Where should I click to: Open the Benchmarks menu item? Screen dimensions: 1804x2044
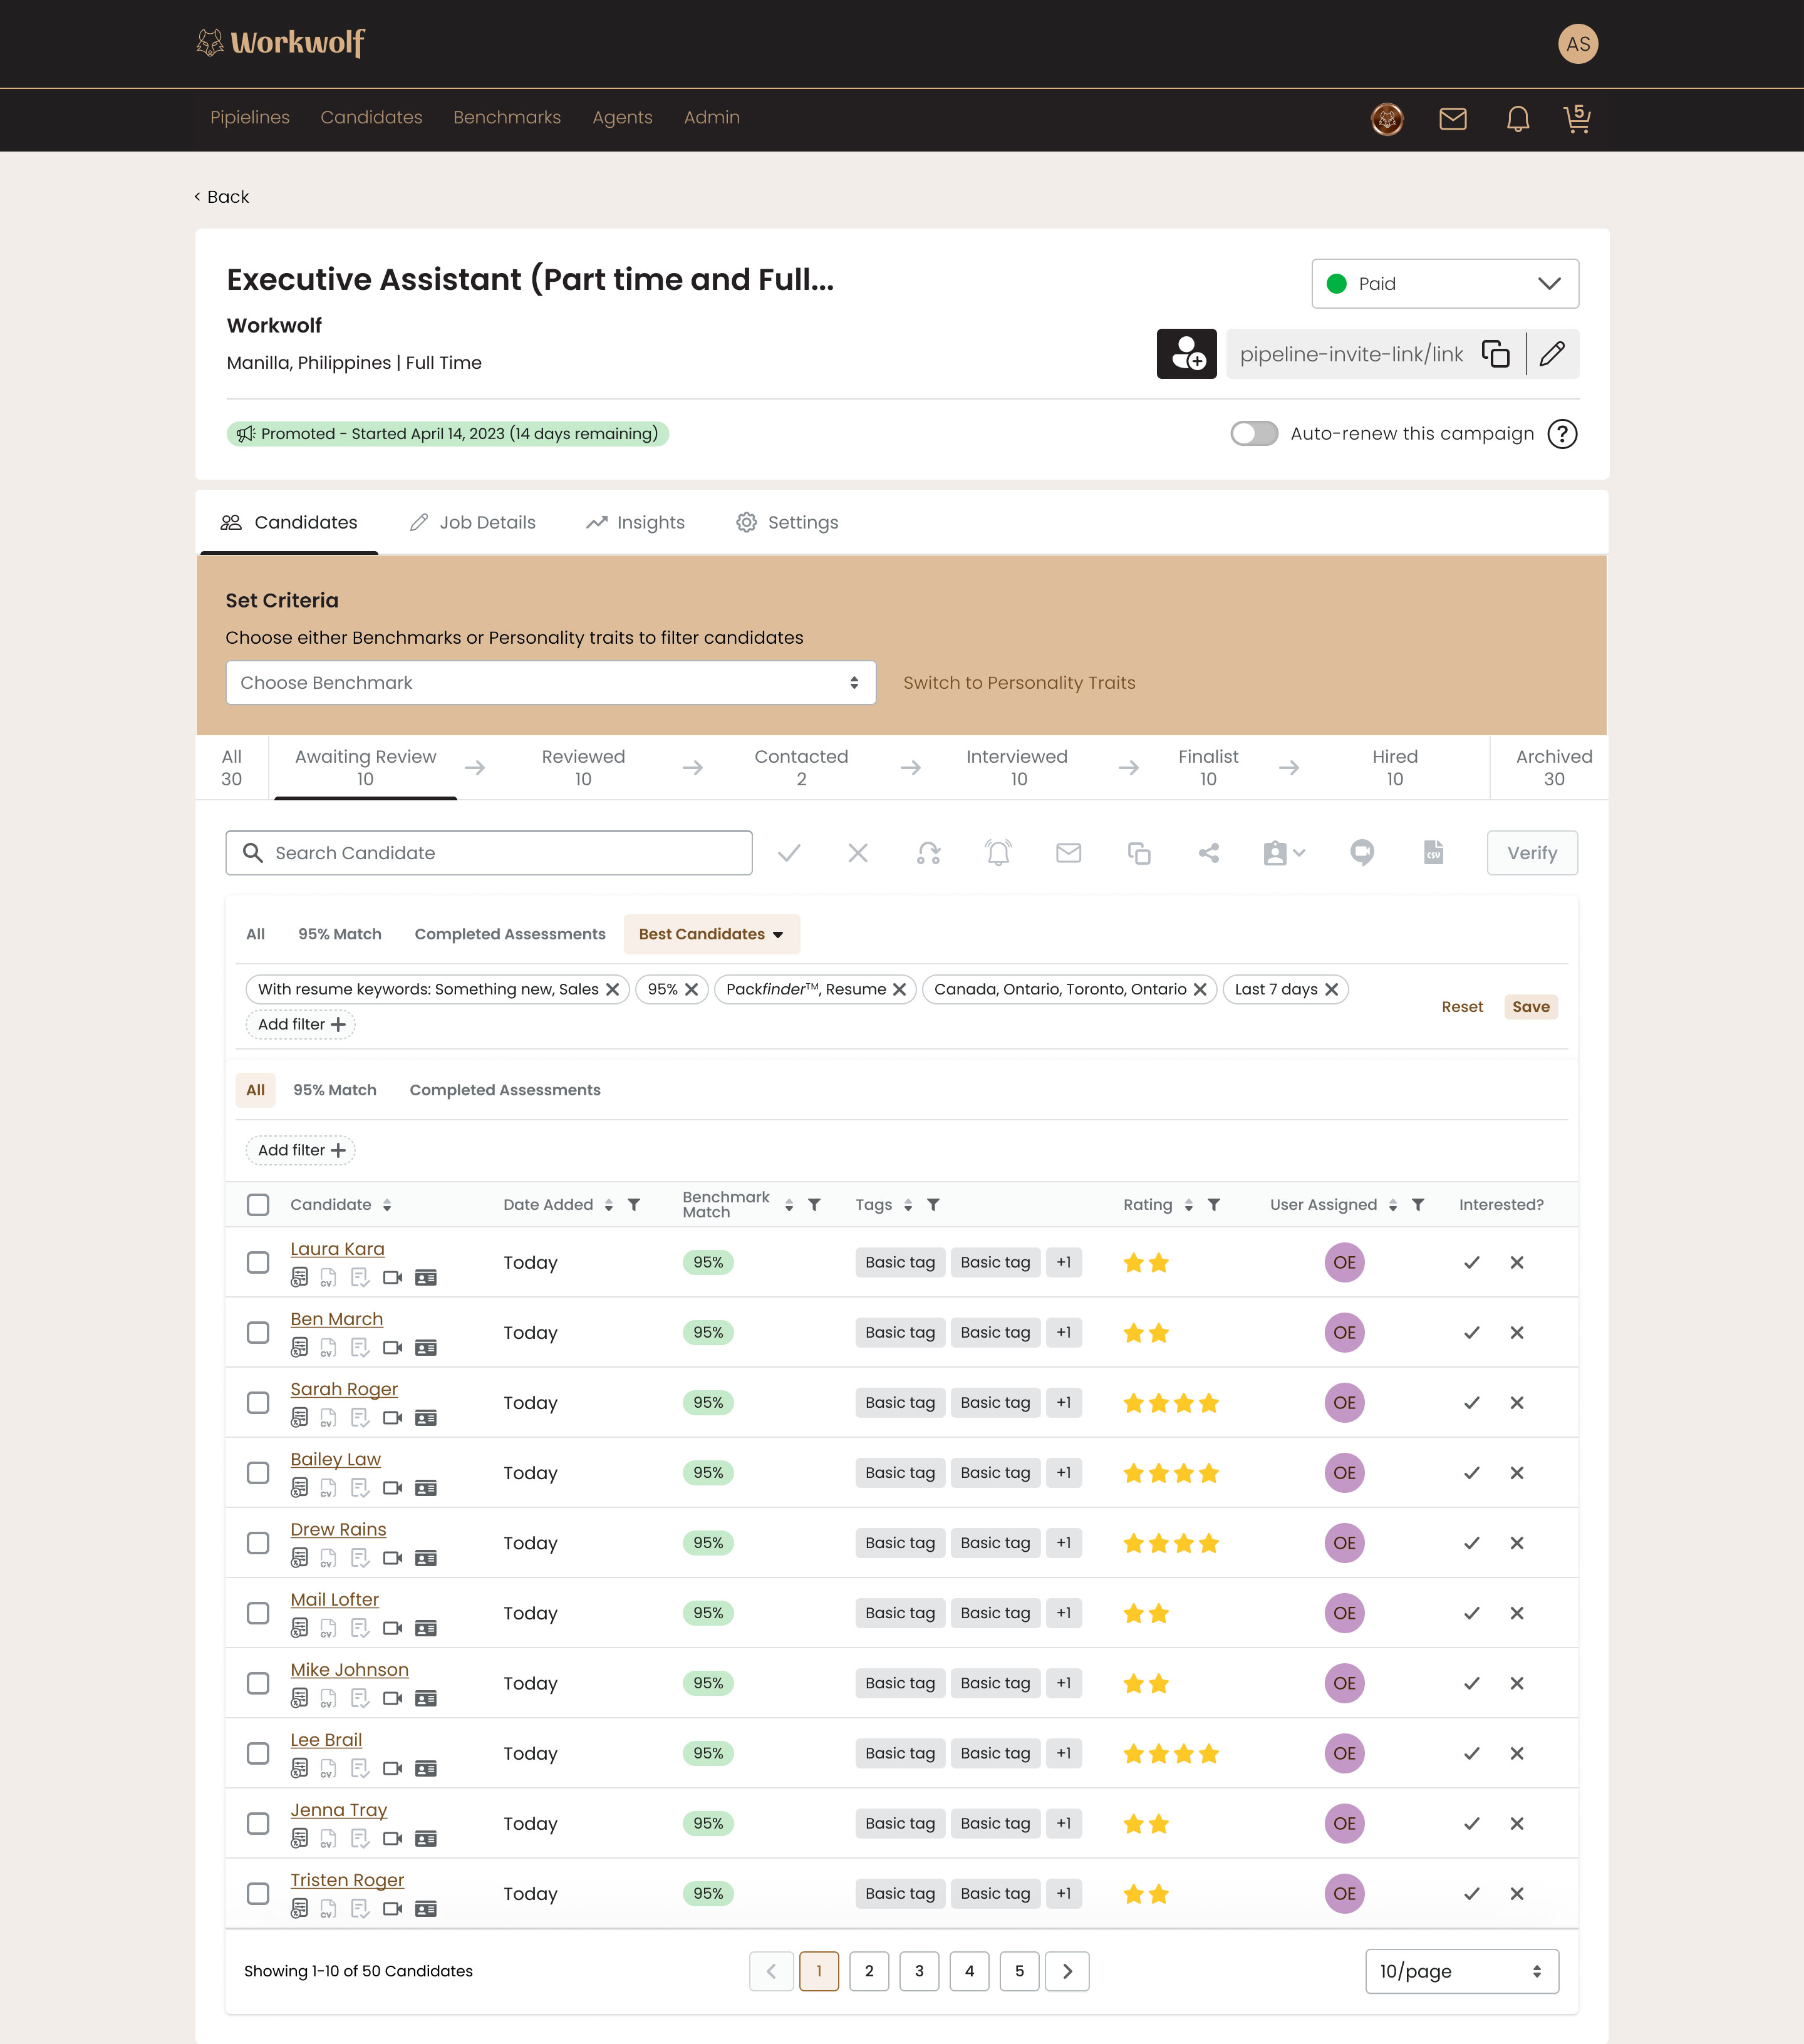pyautogui.click(x=506, y=118)
